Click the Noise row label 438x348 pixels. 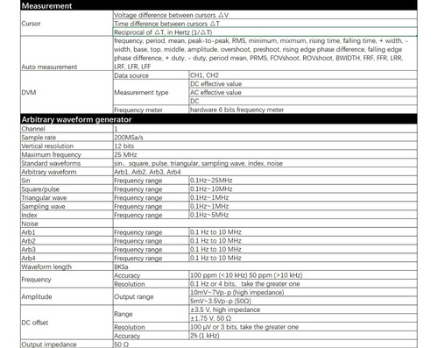coord(67,224)
